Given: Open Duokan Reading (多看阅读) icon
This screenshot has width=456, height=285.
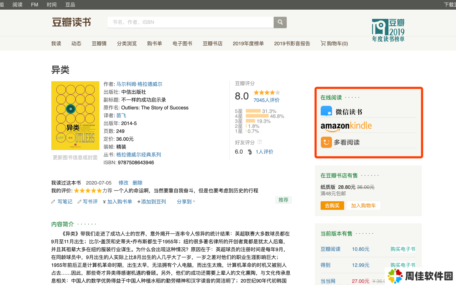Looking at the screenshot, I should tap(326, 142).
